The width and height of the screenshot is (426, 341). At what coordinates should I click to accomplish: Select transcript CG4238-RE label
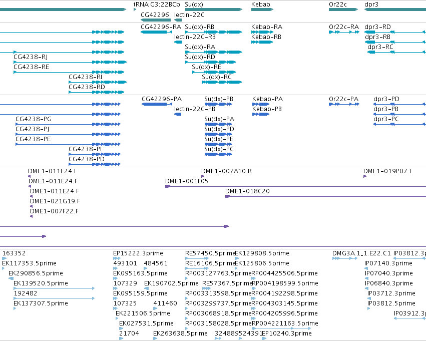(x=32, y=67)
